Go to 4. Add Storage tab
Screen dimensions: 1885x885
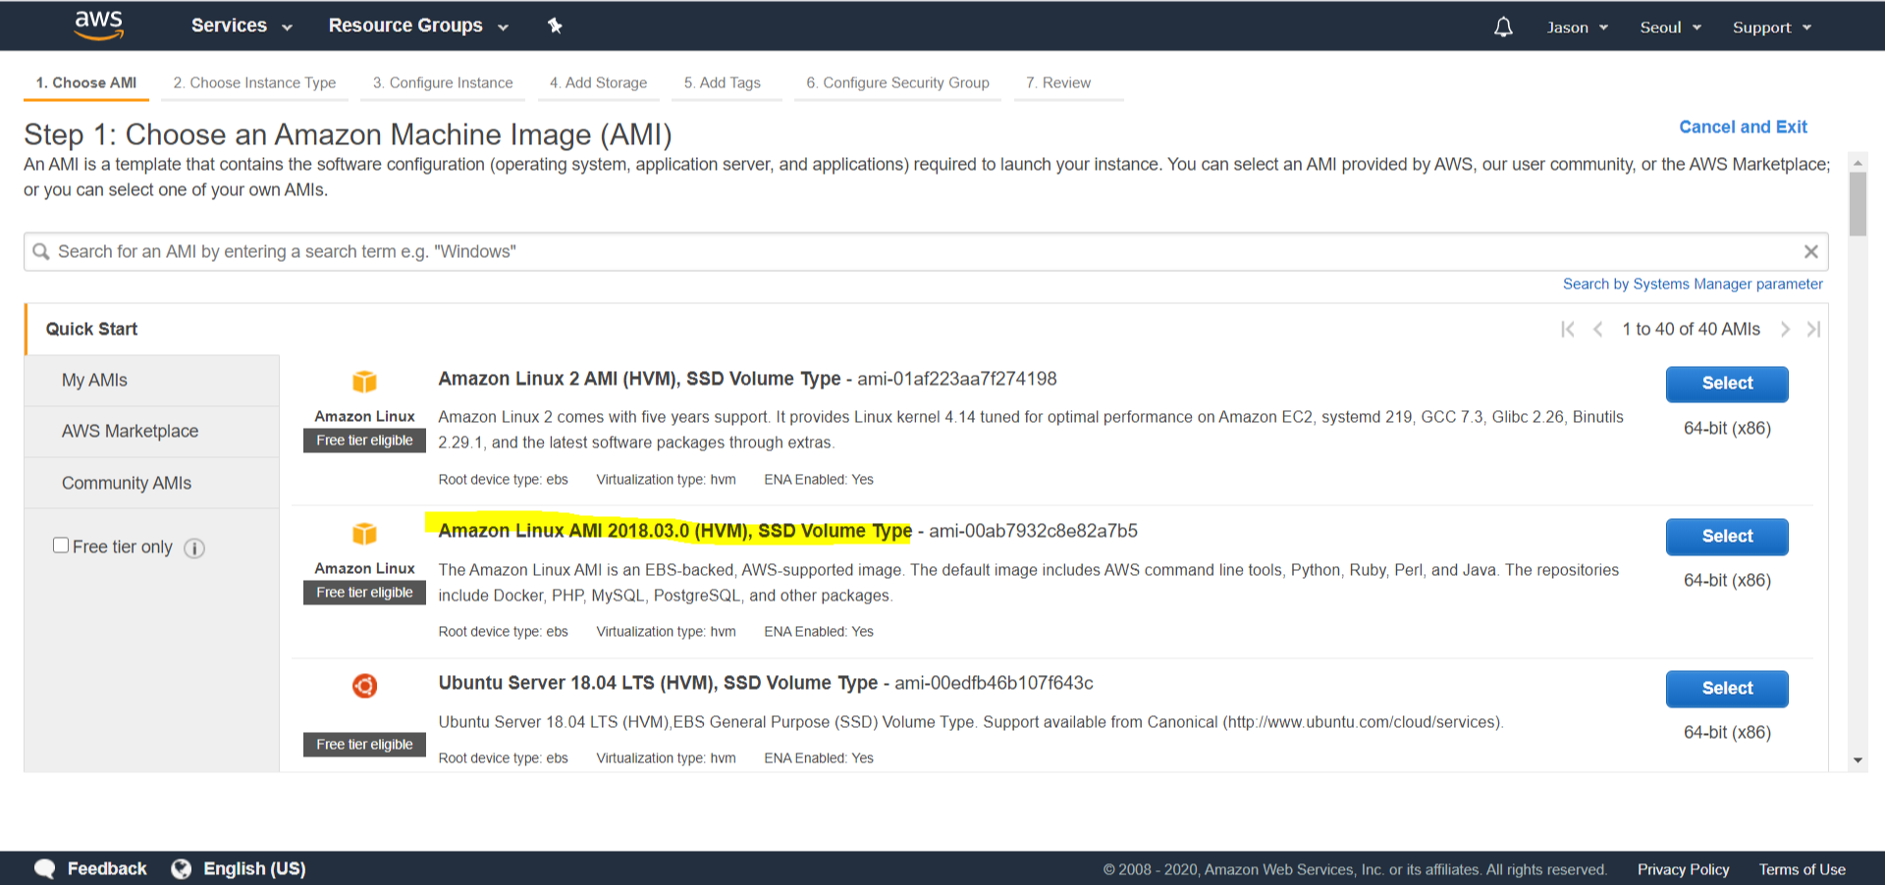pyautogui.click(x=598, y=83)
